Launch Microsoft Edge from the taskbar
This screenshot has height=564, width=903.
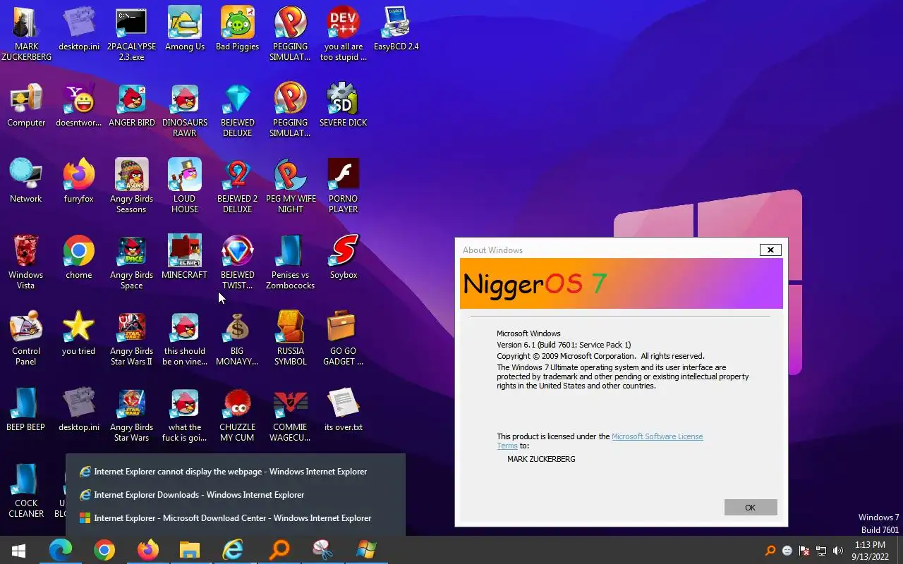pos(61,550)
